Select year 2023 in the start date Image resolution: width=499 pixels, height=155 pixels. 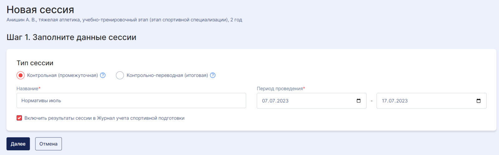[x=283, y=101]
